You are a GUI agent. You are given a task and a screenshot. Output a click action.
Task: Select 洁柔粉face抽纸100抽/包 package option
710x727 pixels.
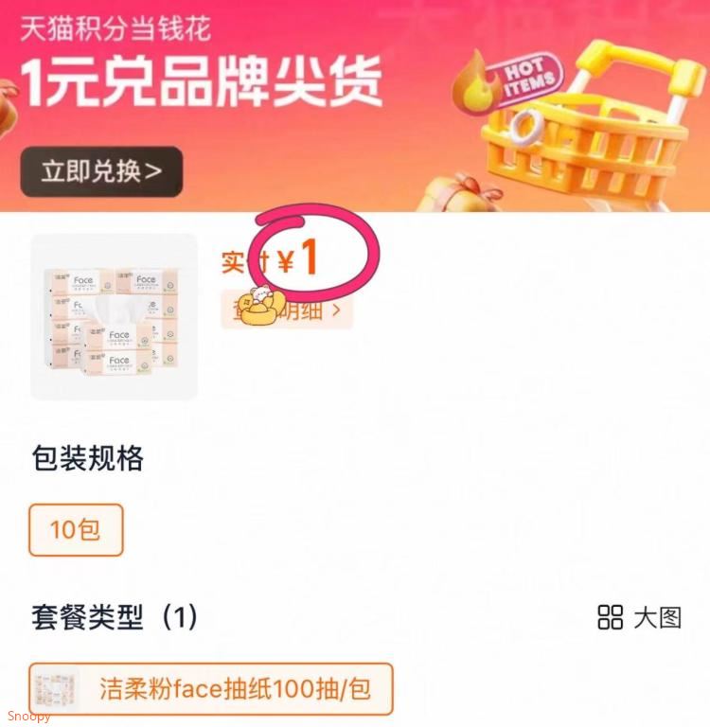(211, 689)
